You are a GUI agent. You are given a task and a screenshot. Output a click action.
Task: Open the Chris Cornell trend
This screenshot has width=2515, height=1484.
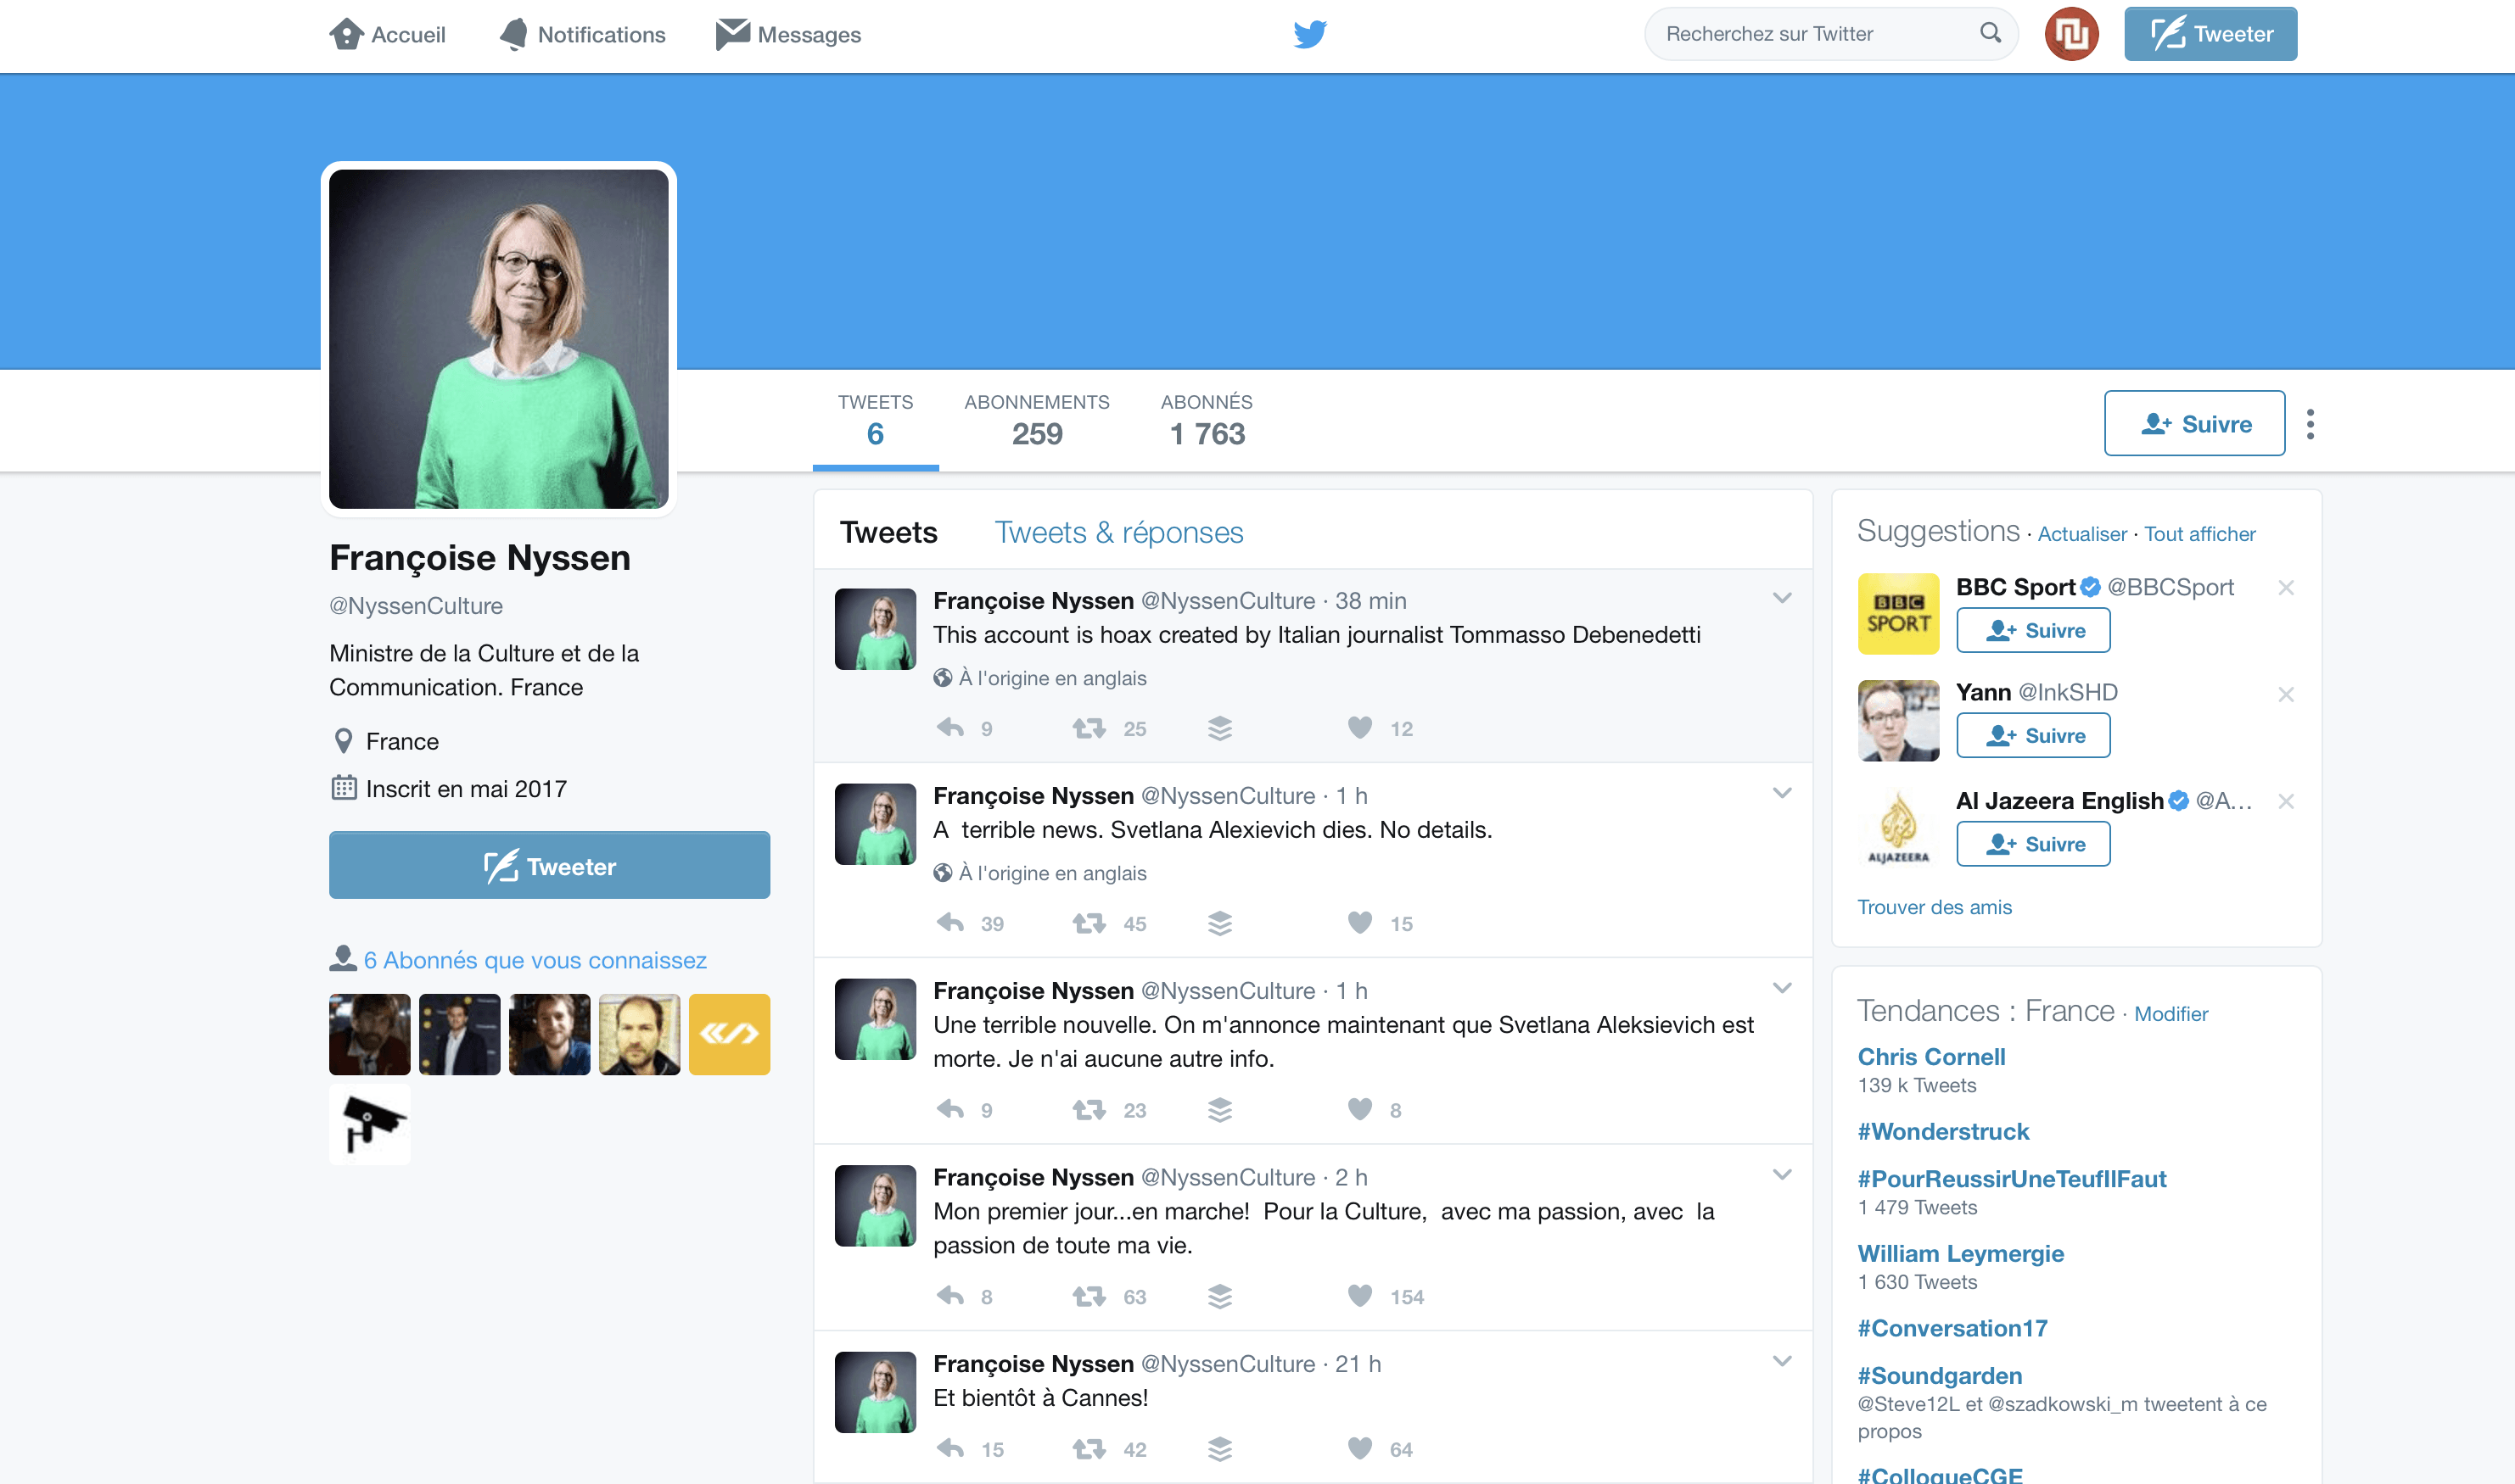click(1930, 1057)
